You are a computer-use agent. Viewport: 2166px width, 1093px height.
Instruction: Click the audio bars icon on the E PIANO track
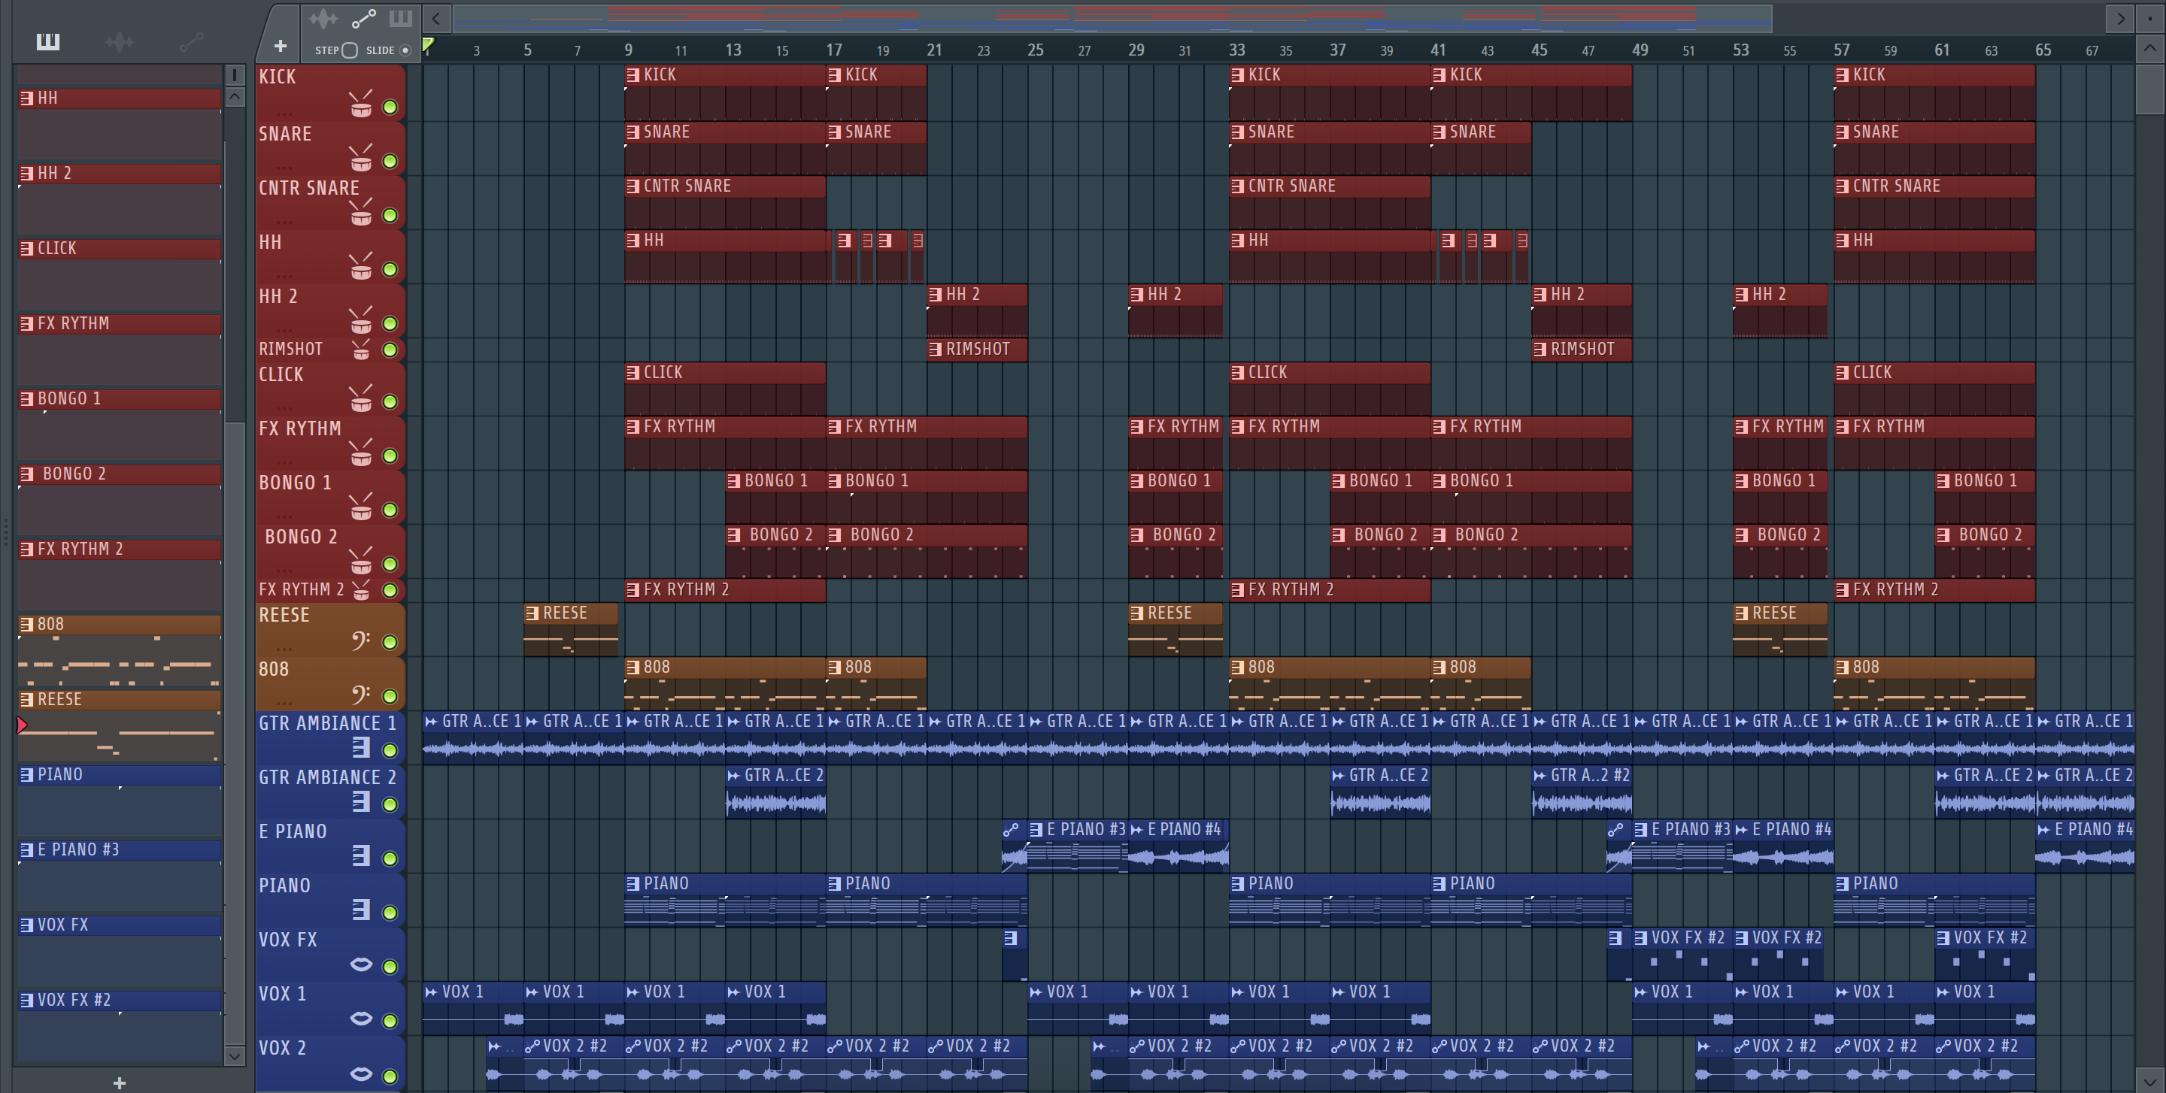point(361,856)
